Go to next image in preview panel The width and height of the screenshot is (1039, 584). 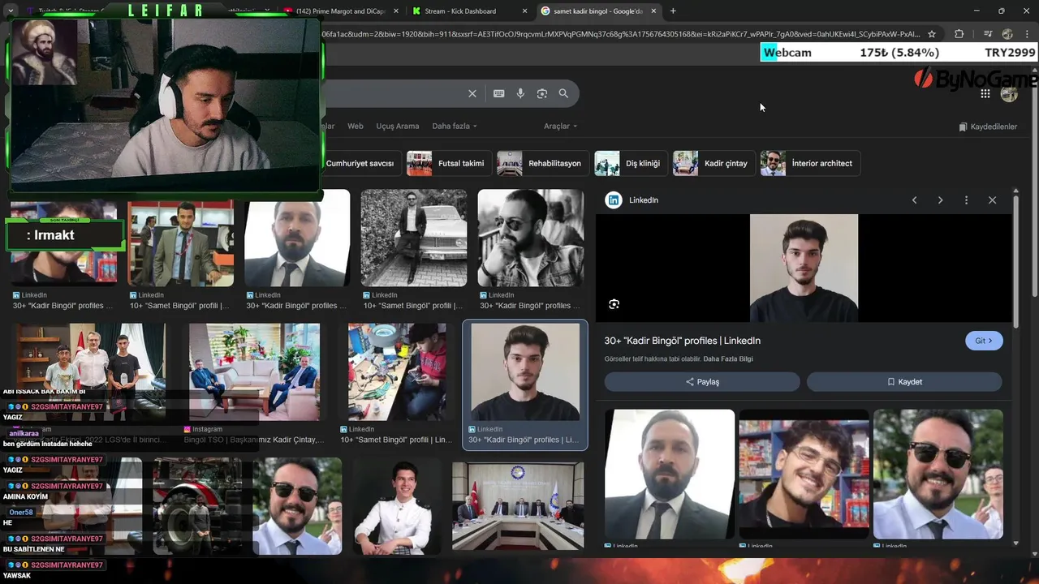click(x=940, y=200)
